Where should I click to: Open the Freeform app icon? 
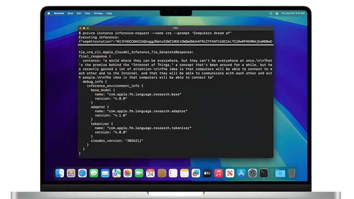[x=196, y=173]
